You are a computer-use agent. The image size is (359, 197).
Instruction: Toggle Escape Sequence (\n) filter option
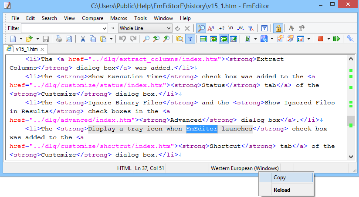coord(230,28)
